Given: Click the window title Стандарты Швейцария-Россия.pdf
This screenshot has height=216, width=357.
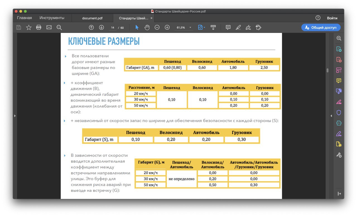Looking at the screenshot, I should pos(180,11).
